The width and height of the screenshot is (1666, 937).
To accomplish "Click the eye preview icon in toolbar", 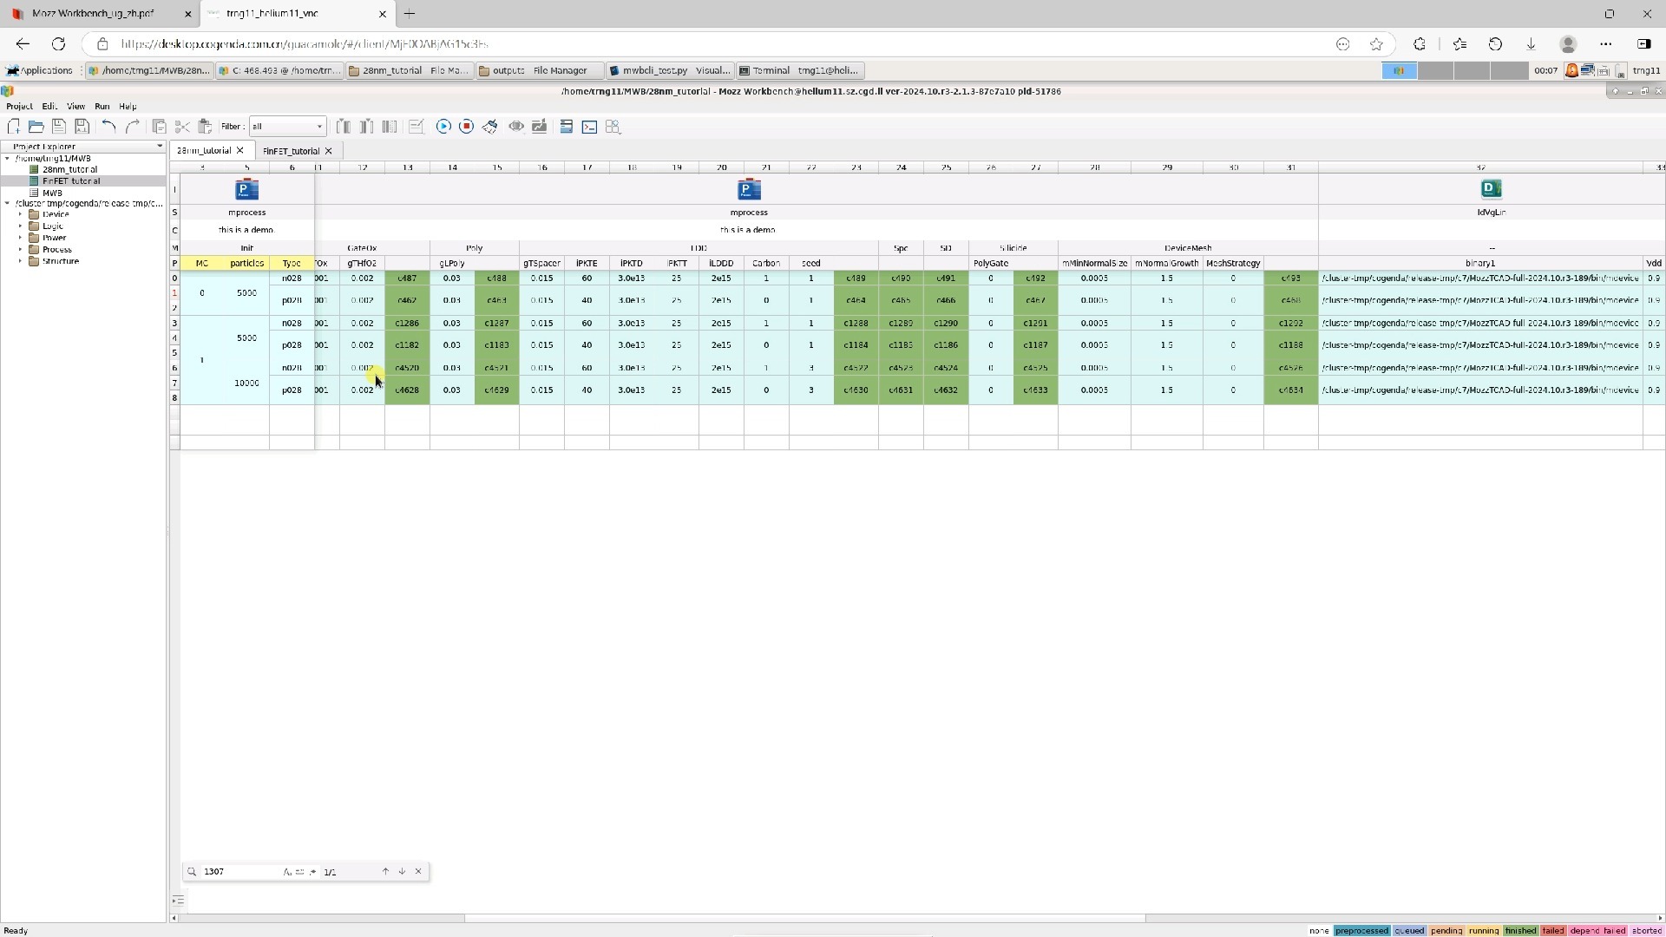I will 516,127.
